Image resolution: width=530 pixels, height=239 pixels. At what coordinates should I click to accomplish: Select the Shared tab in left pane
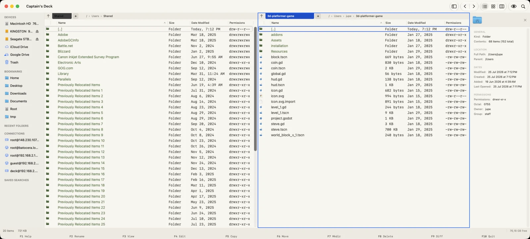point(62,16)
